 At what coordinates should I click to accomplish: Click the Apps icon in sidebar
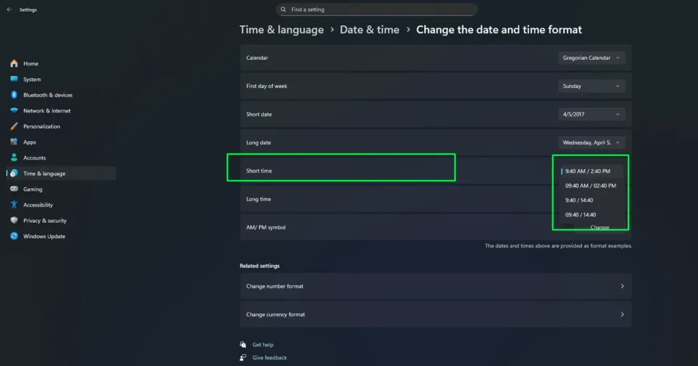tap(14, 142)
